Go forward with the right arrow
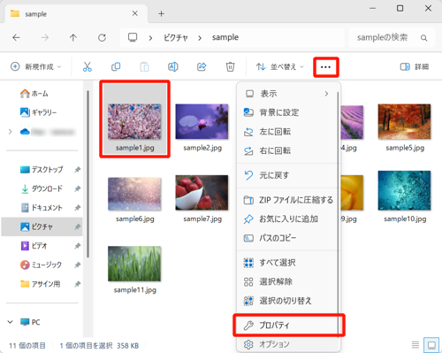 pyautogui.click(x=45, y=38)
